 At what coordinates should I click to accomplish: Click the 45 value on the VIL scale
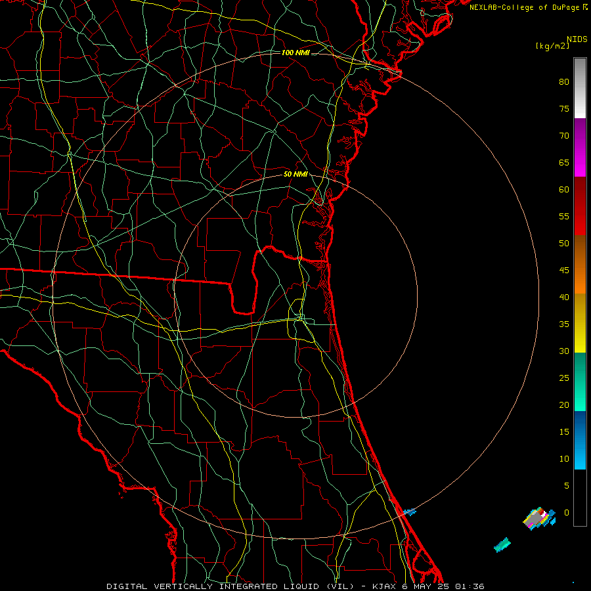(564, 271)
